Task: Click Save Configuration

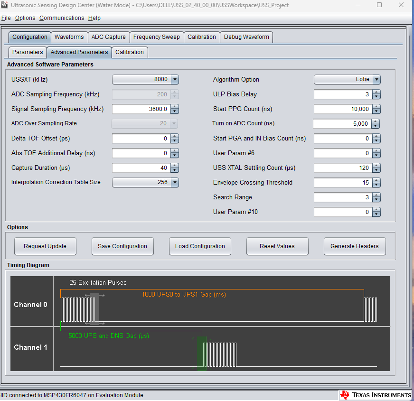Action: point(122,246)
